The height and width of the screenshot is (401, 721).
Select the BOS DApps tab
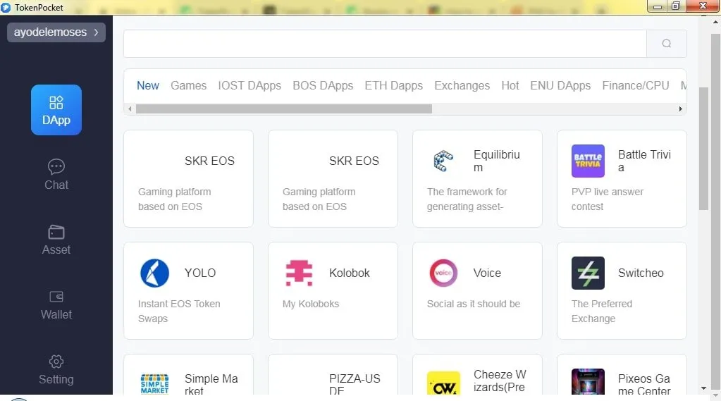click(323, 85)
